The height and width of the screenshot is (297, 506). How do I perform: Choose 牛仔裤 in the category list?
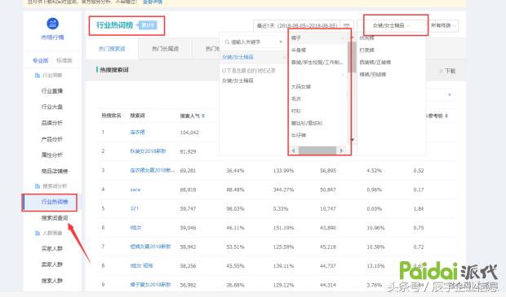click(299, 135)
